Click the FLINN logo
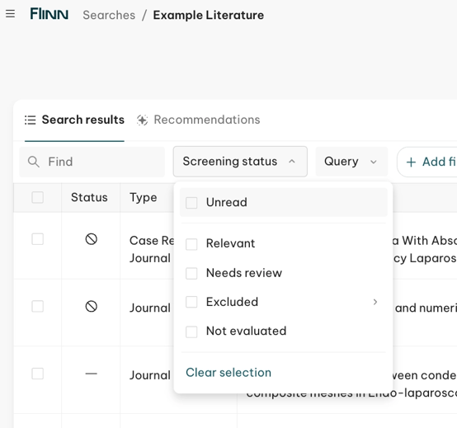This screenshot has height=428, width=457. click(49, 14)
